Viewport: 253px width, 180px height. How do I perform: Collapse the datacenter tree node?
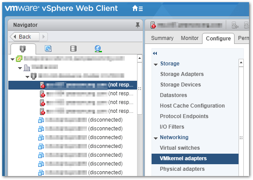pos(20,68)
